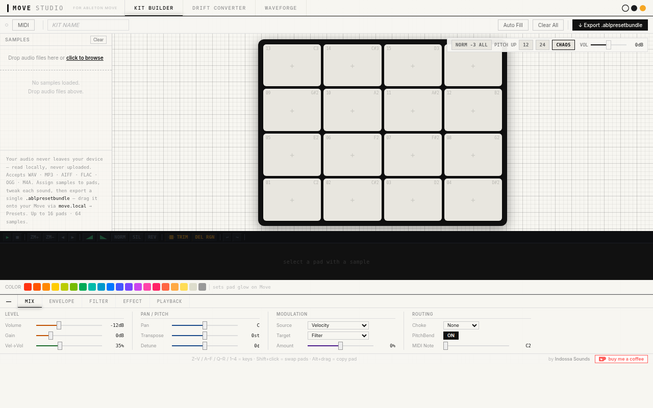Apply the fade-in ramp icon
The image size is (653, 408).
click(x=89, y=237)
